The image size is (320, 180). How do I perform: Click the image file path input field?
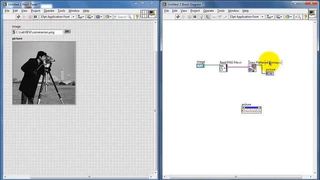tap(37, 32)
